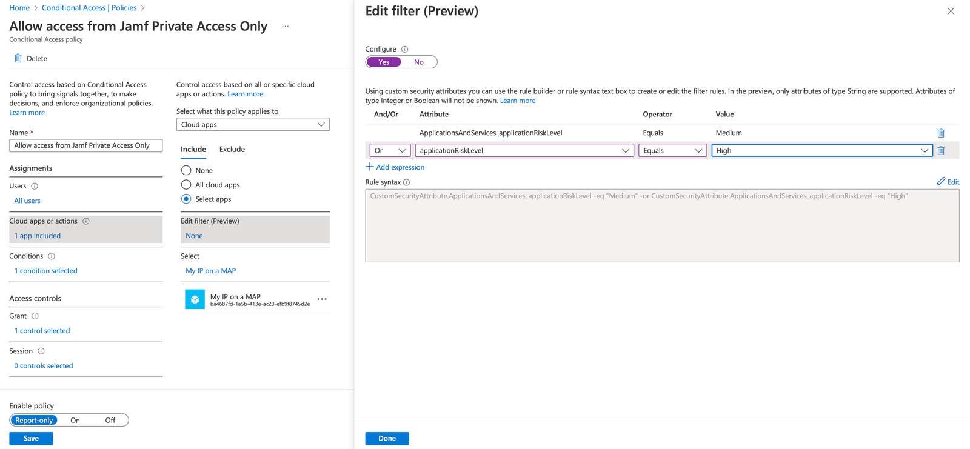Click the Delete trash icon for the policy

(18, 58)
